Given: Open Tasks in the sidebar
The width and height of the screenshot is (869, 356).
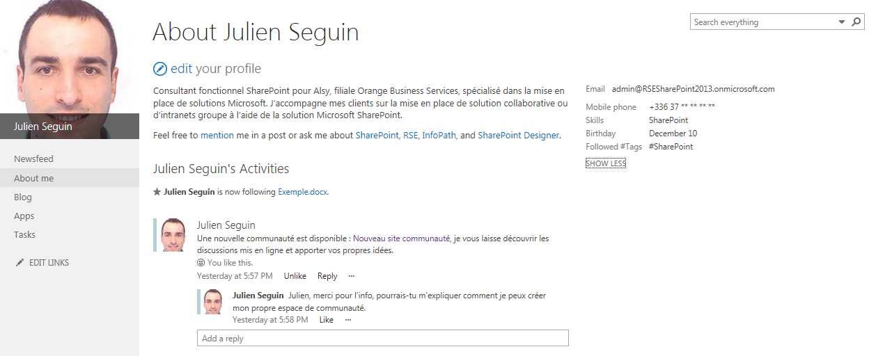Looking at the screenshot, I should [25, 235].
